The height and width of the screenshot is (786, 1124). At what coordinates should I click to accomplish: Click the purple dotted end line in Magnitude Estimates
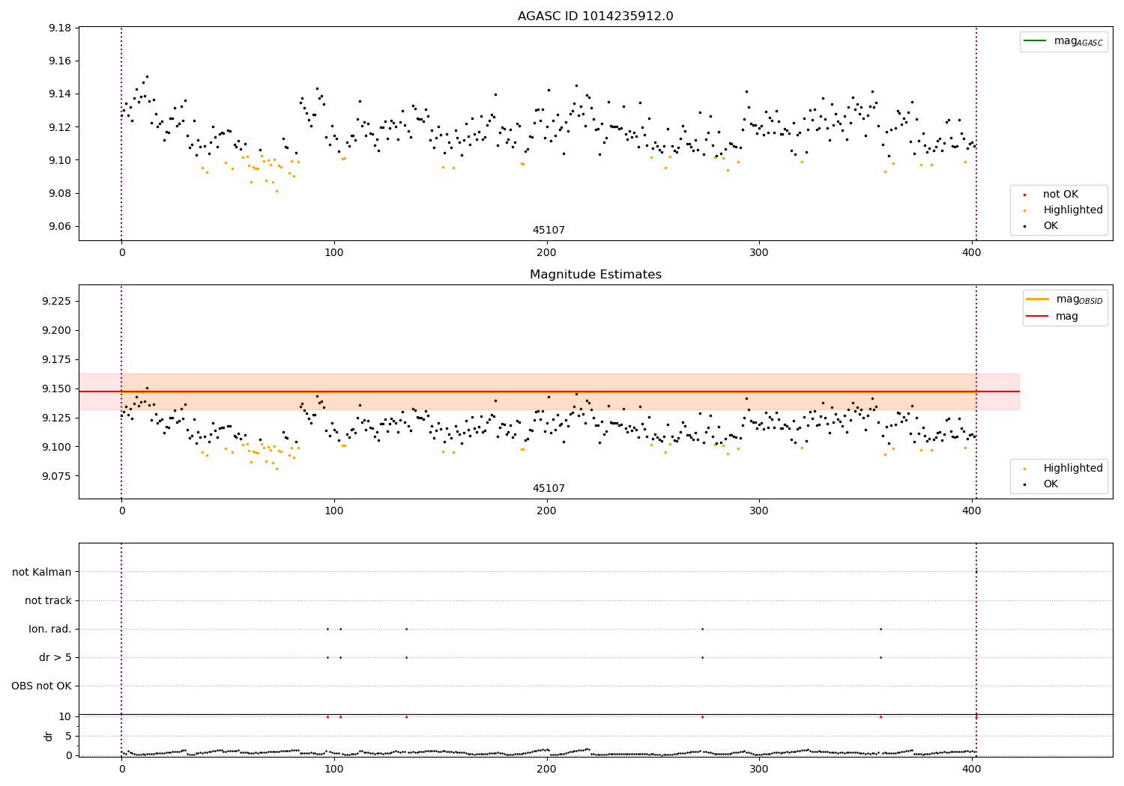tap(976, 392)
